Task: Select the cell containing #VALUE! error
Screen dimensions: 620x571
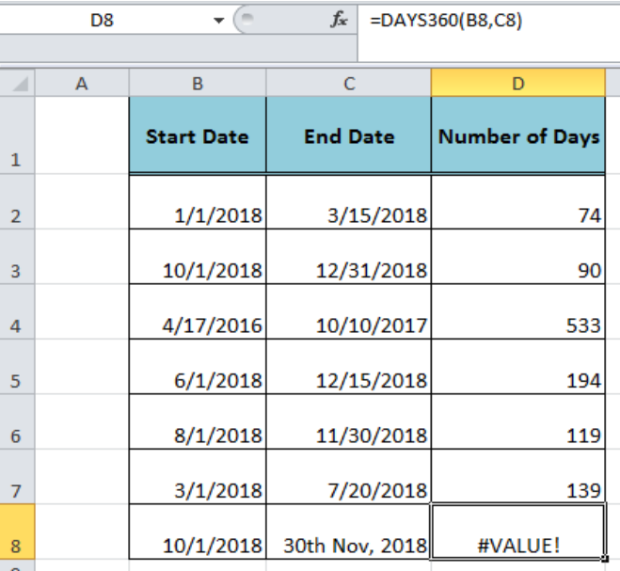Action: pos(518,531)
